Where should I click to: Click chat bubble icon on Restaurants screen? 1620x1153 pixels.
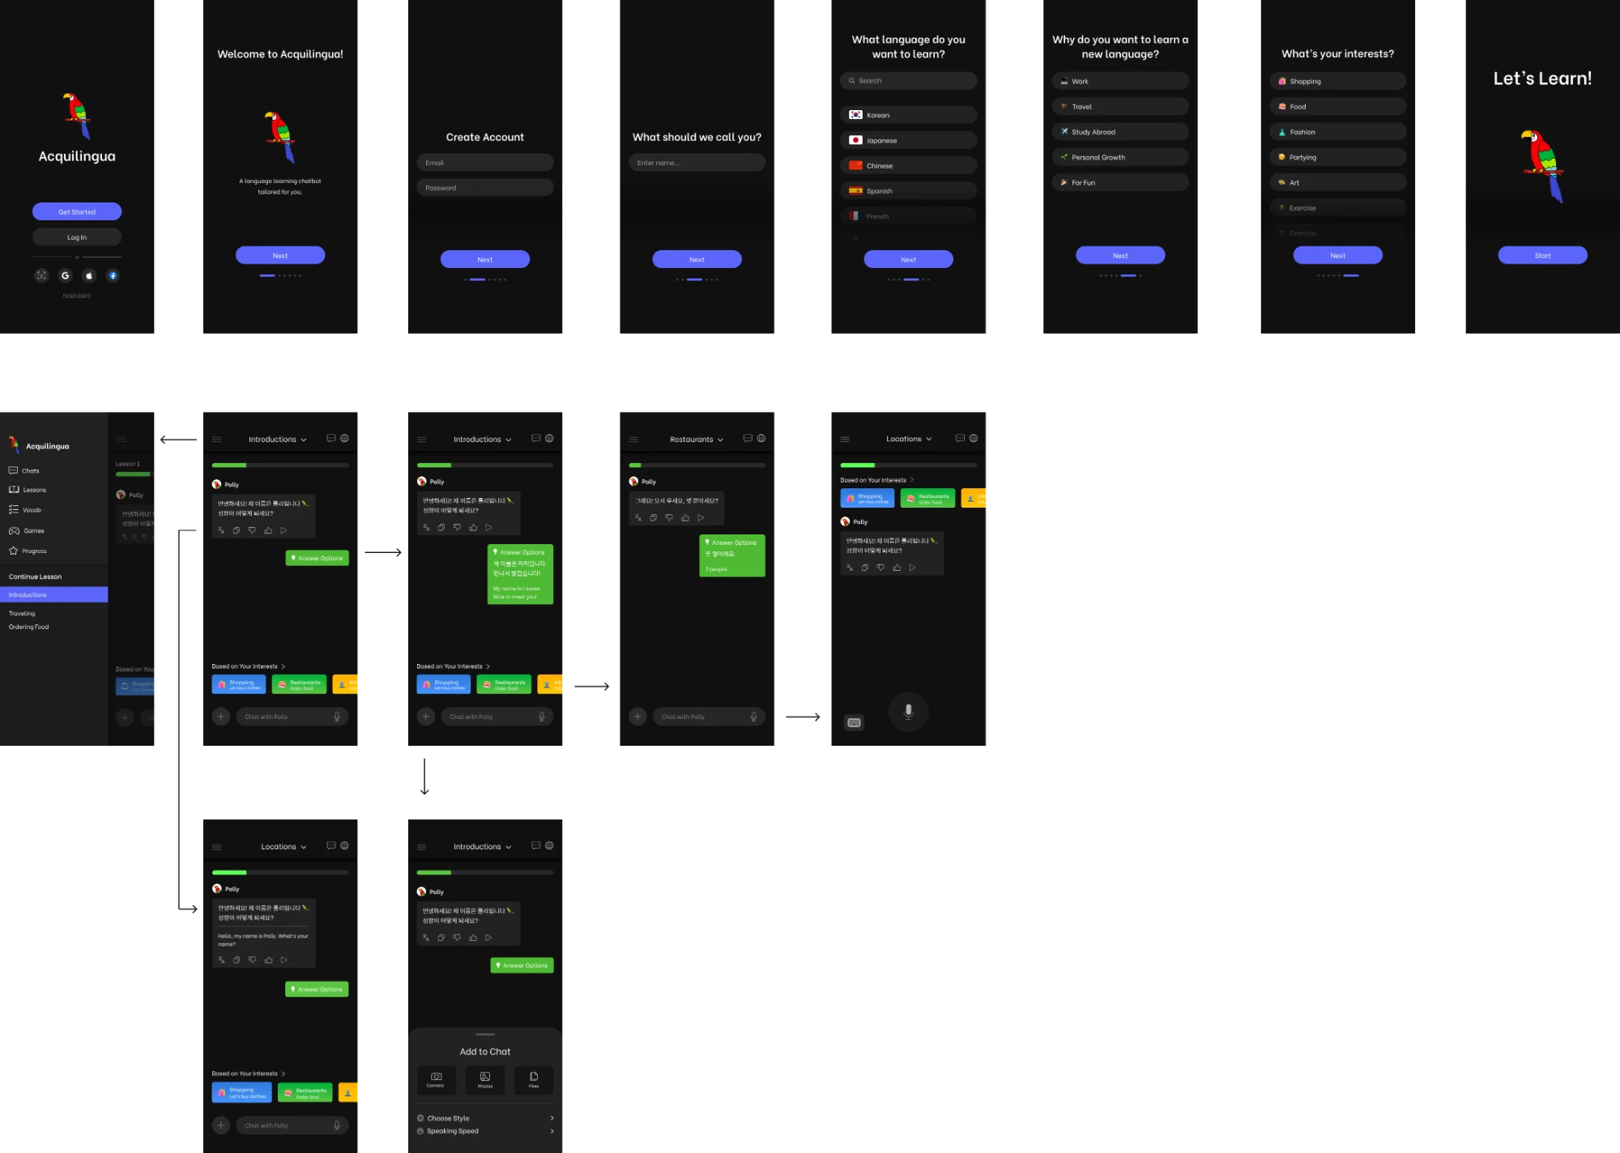(748, 438)
